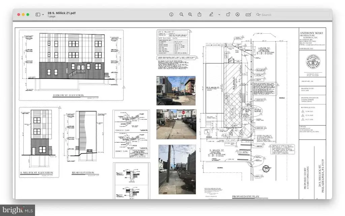Enter full screen with the green button
The height and width of the screenshot is (216, 345).
coord(28,14)
